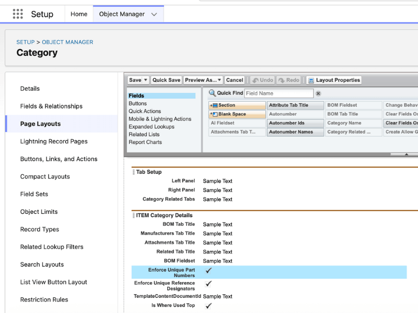Select the BOM Fieldset palette field
Image resolution: width=418 pixels, height=313 pixels.
(x=354, y=105)
